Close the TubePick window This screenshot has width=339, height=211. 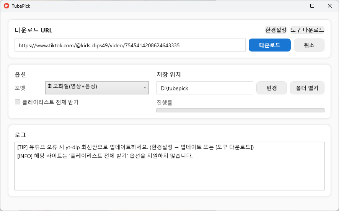(330, 6)
